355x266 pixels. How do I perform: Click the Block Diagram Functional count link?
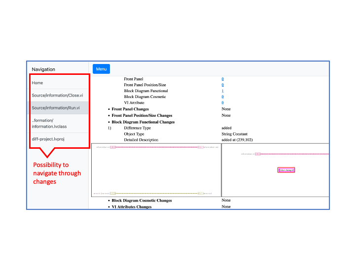pos(222,91)
